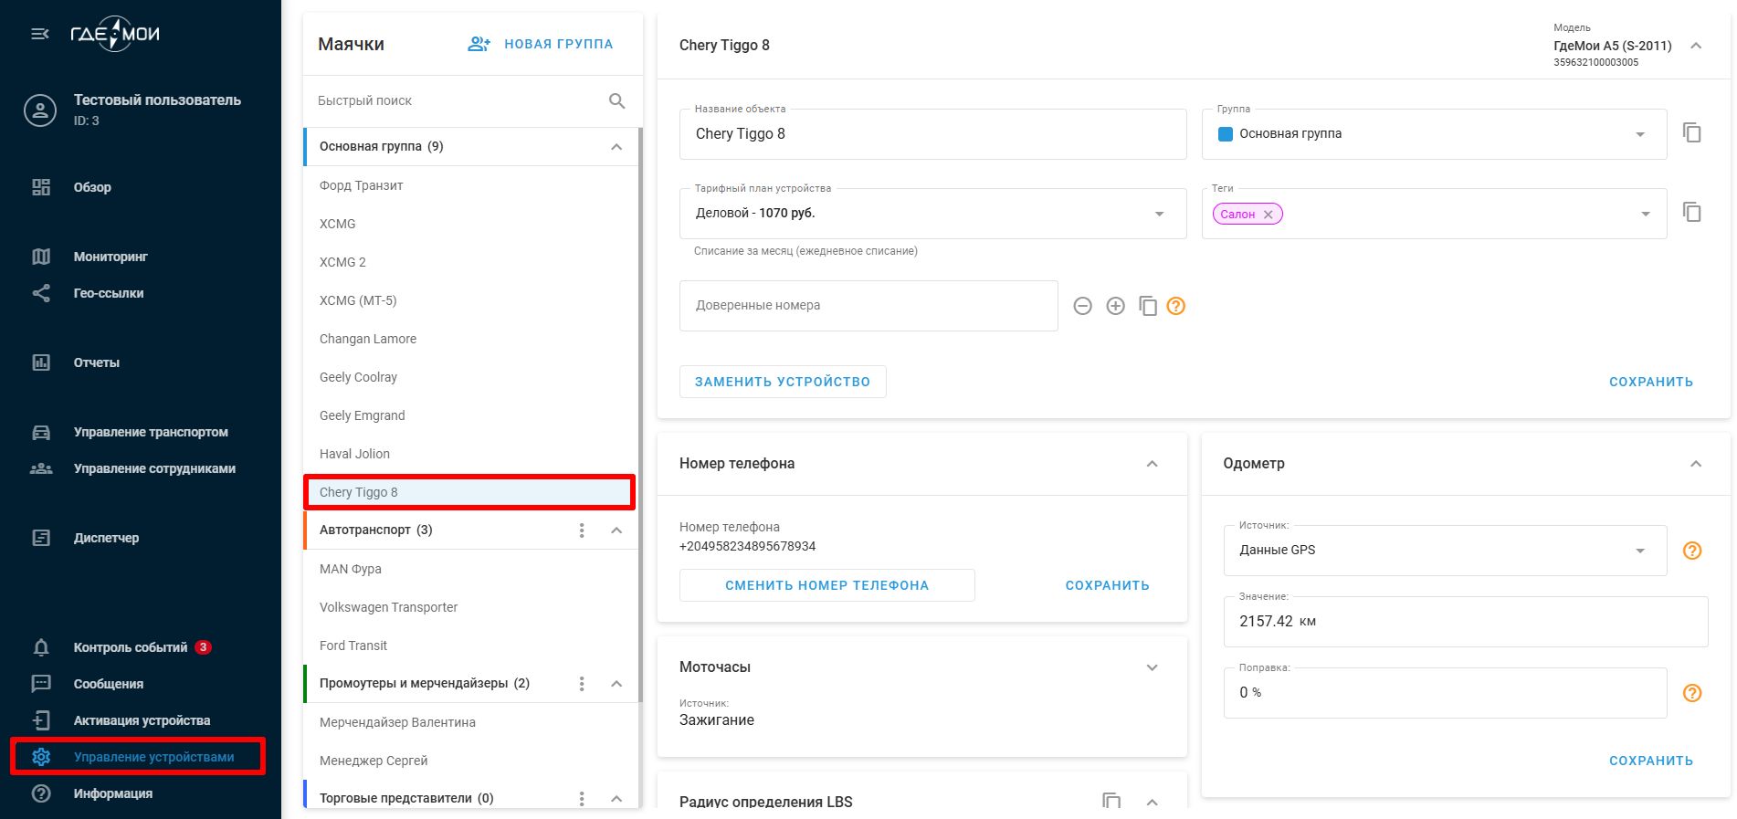This screenshot has width=1737, height=819.
Task: Click the hamburger menu collapse icon
Action: click(x=39, y=34)
